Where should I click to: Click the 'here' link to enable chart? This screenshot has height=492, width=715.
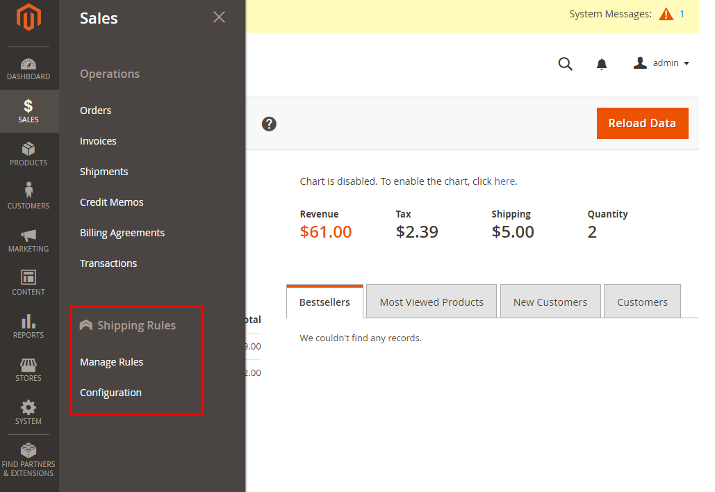tap(504, 181)
